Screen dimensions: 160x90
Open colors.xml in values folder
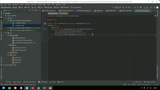[18, 57]
